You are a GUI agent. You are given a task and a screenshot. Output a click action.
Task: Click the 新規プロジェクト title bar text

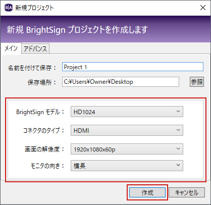(x=34, y=8)
